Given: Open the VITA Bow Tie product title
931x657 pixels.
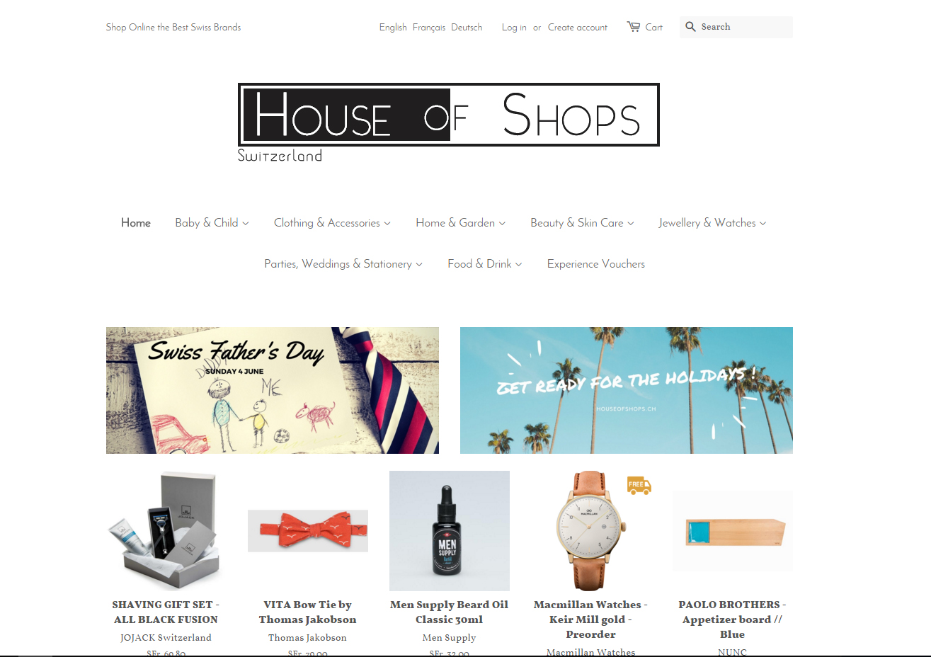Looking at the screenshot, I should pos(307,612).
